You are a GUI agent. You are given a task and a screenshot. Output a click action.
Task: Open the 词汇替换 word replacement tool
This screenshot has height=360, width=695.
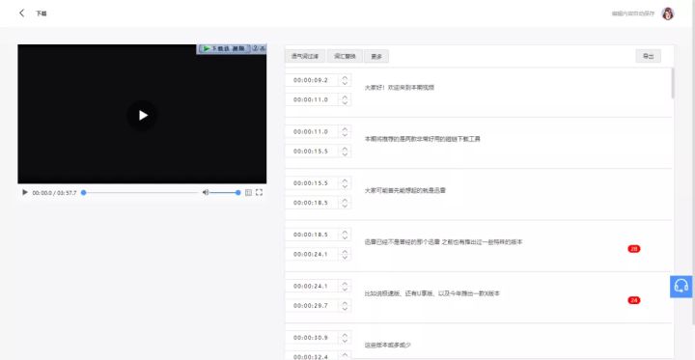click(x=345, y=56)
